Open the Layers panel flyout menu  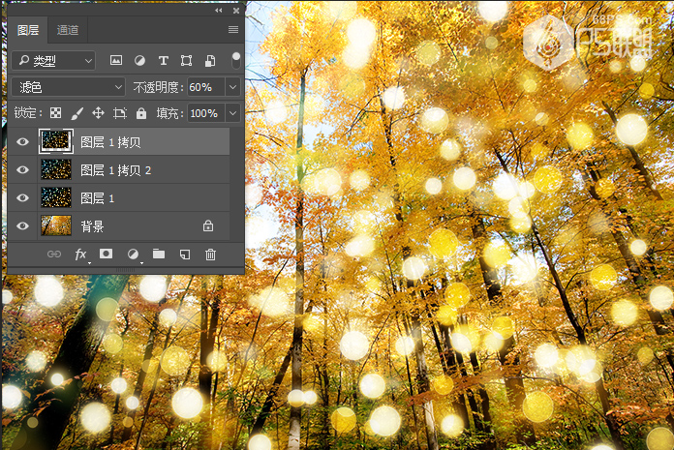(x=233, y=29)
